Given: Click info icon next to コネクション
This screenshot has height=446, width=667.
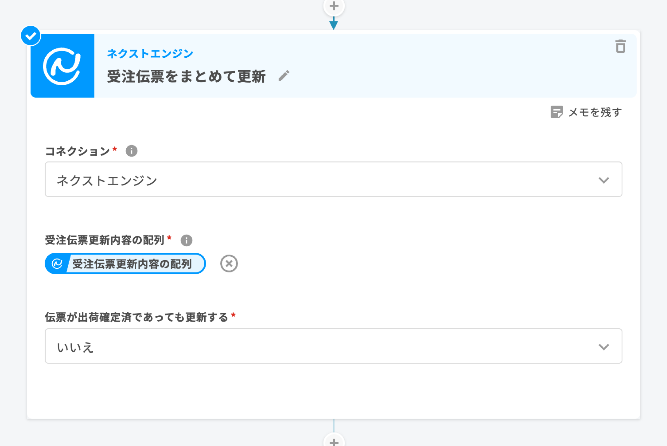Looking at the screenshot, I should pyautogui.click(x=132, y=151).
